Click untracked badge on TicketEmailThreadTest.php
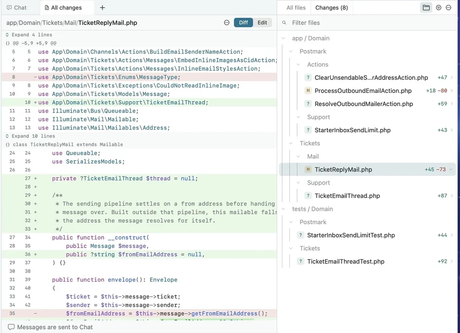460x333 pixels. (300, 262)
